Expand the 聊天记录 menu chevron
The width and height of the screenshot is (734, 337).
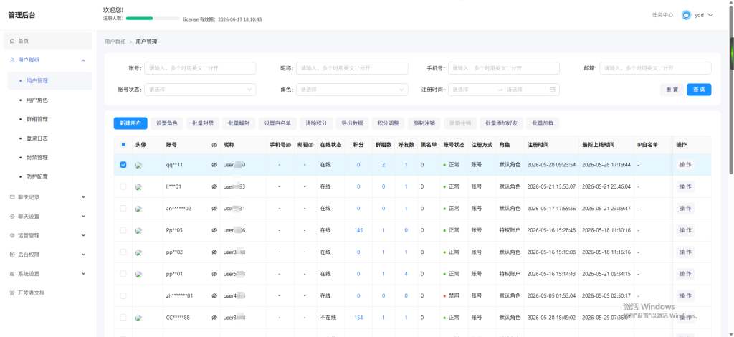tap(83, 197)
